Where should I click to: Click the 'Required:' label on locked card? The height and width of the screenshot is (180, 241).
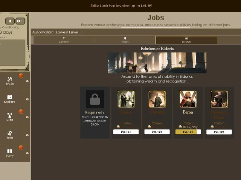point(95,112)
